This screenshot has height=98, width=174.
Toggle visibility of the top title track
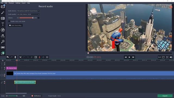(x=5, y=63)
